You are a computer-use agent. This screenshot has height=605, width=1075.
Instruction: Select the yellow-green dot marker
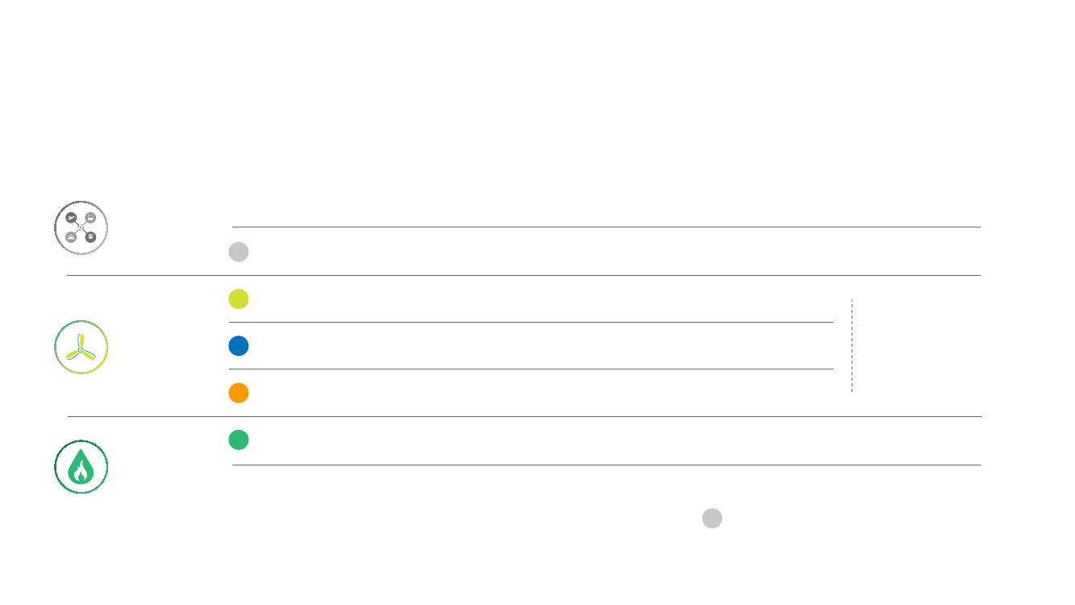click(x=239, y=298)
